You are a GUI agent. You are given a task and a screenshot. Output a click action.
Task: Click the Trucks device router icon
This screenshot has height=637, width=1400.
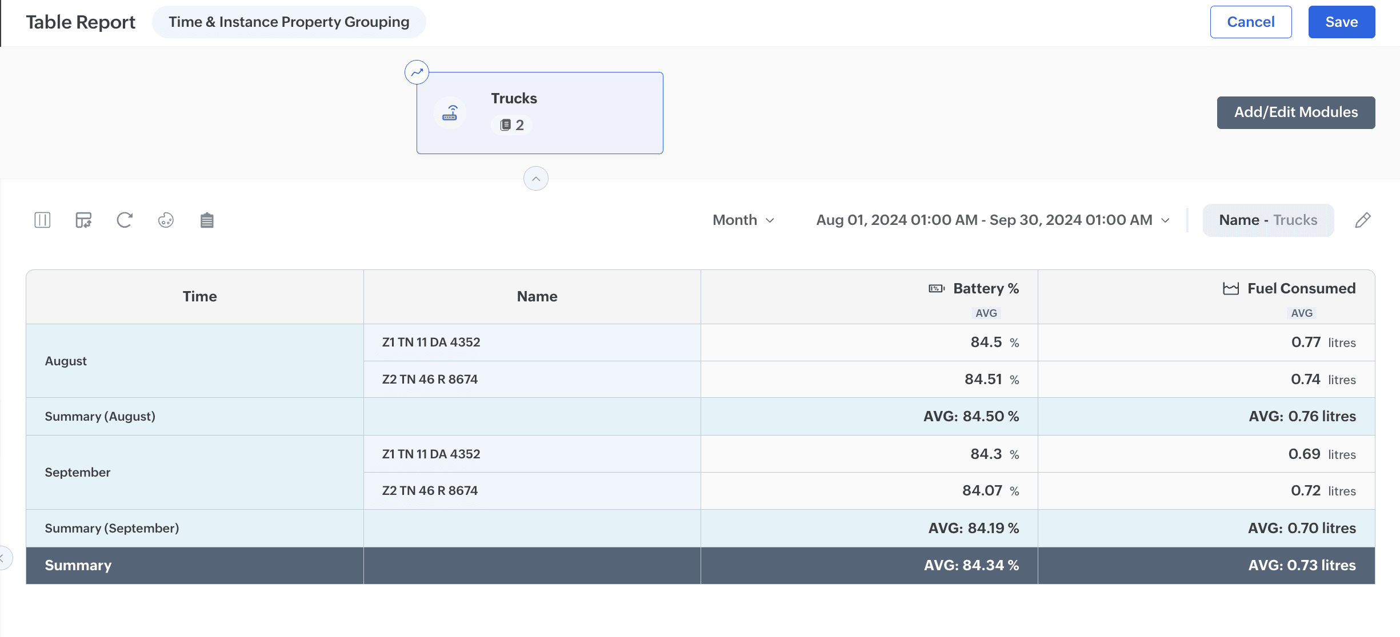(450, 112)
